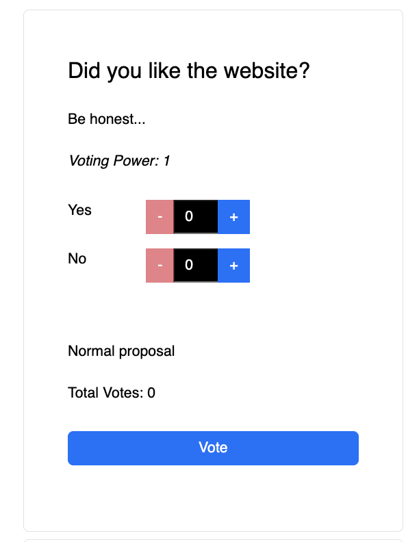
Task: Click the plus button for Yes
Action: pyautogui.click(x=233, y=217)
